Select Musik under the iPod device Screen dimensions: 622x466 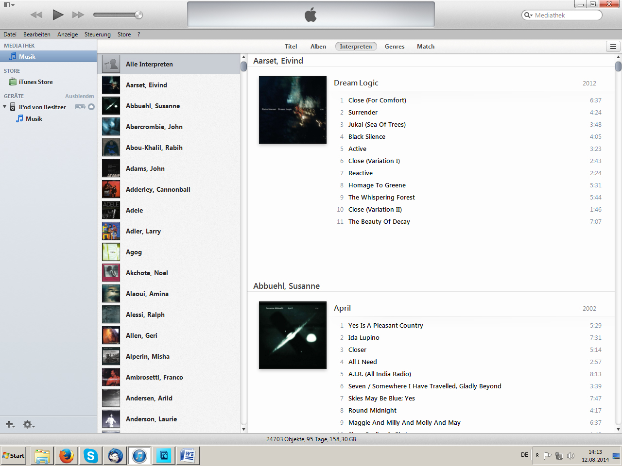(34, 119)
